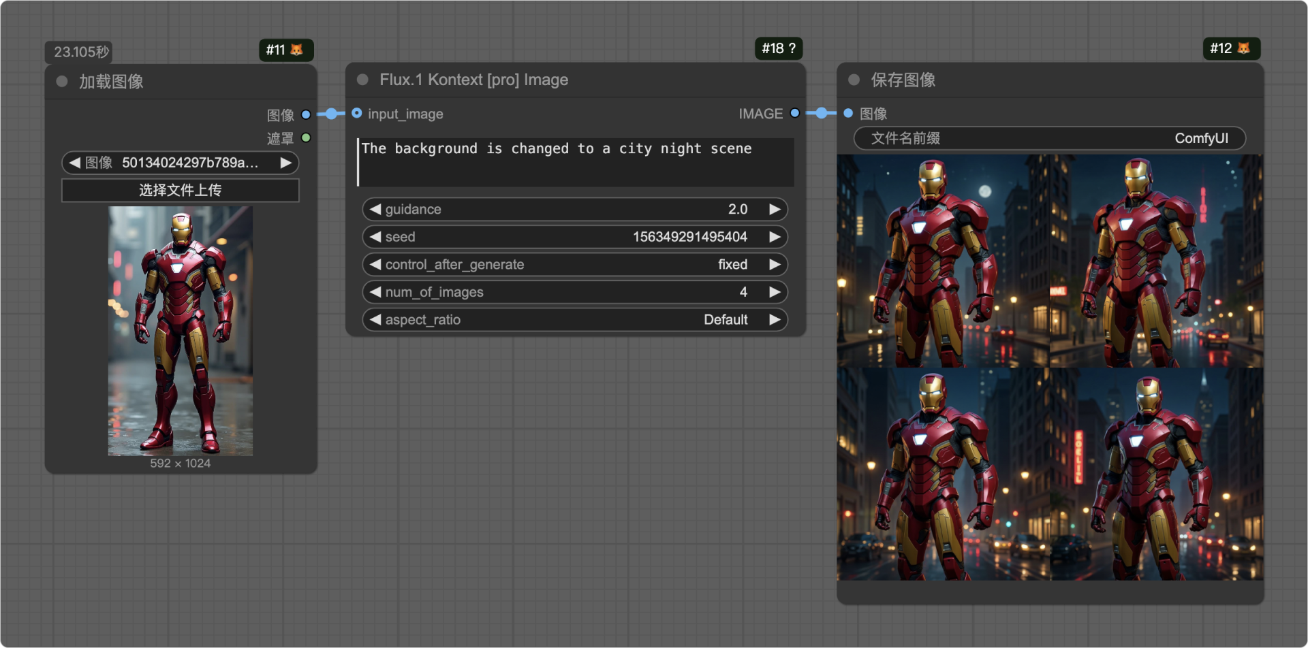Click the #18 node badge

point(779,48)
